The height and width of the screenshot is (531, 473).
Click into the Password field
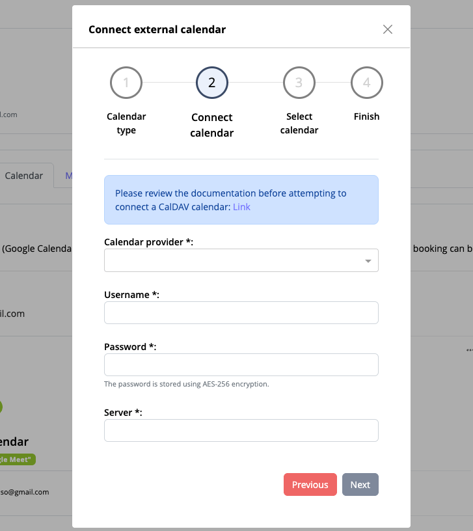pyautogui.click(x=241, y=364)
